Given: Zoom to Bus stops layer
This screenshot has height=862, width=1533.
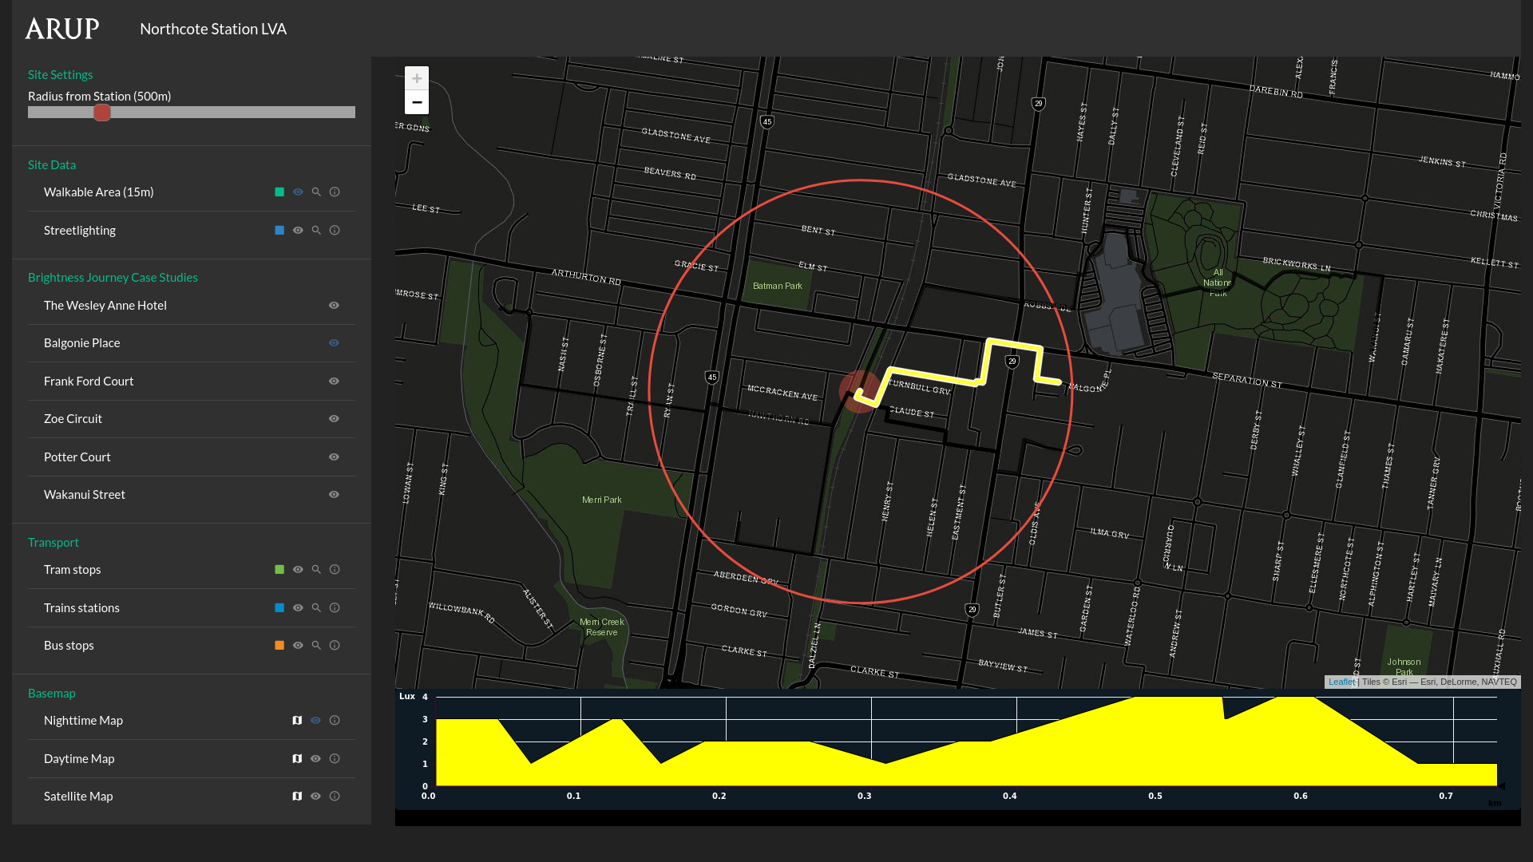Looking at the screenshot, I should (316, 646).
